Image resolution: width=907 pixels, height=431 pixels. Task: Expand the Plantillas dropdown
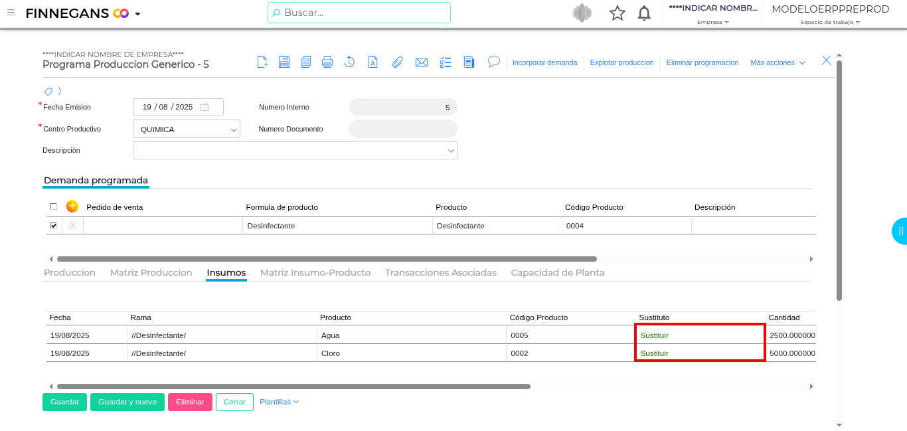click(x=279, y=402)
